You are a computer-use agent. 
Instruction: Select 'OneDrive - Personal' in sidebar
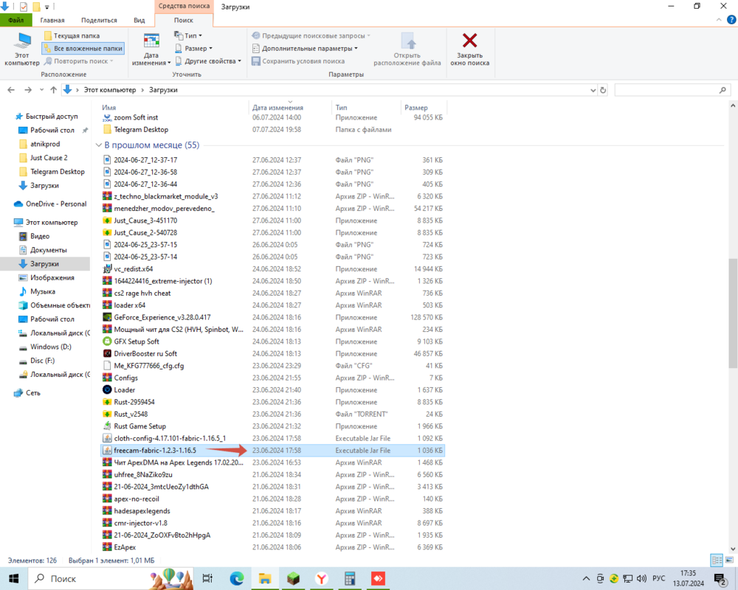coord(56,204)
